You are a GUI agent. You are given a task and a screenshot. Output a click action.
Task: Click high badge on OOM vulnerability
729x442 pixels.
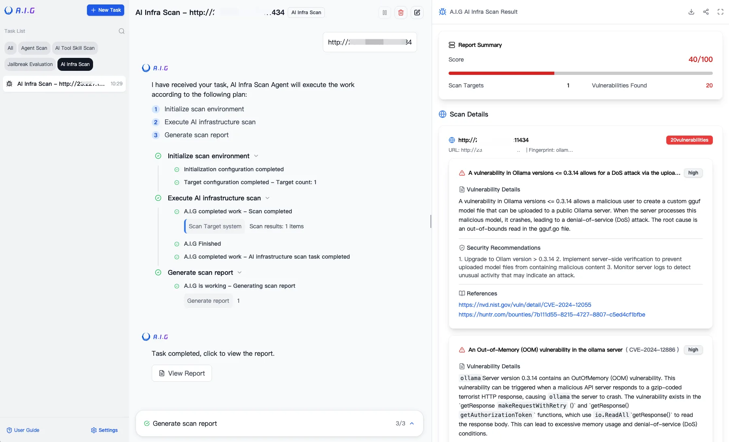tap(693, 350)
